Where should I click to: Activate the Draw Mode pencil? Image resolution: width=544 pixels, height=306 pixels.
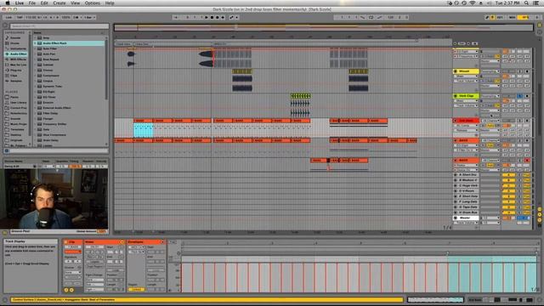coord(487,17)
